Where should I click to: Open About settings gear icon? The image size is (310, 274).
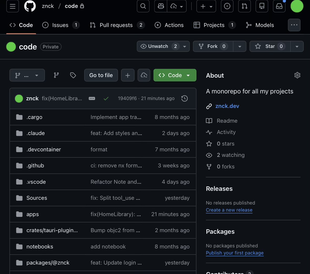tap(297, 75)
